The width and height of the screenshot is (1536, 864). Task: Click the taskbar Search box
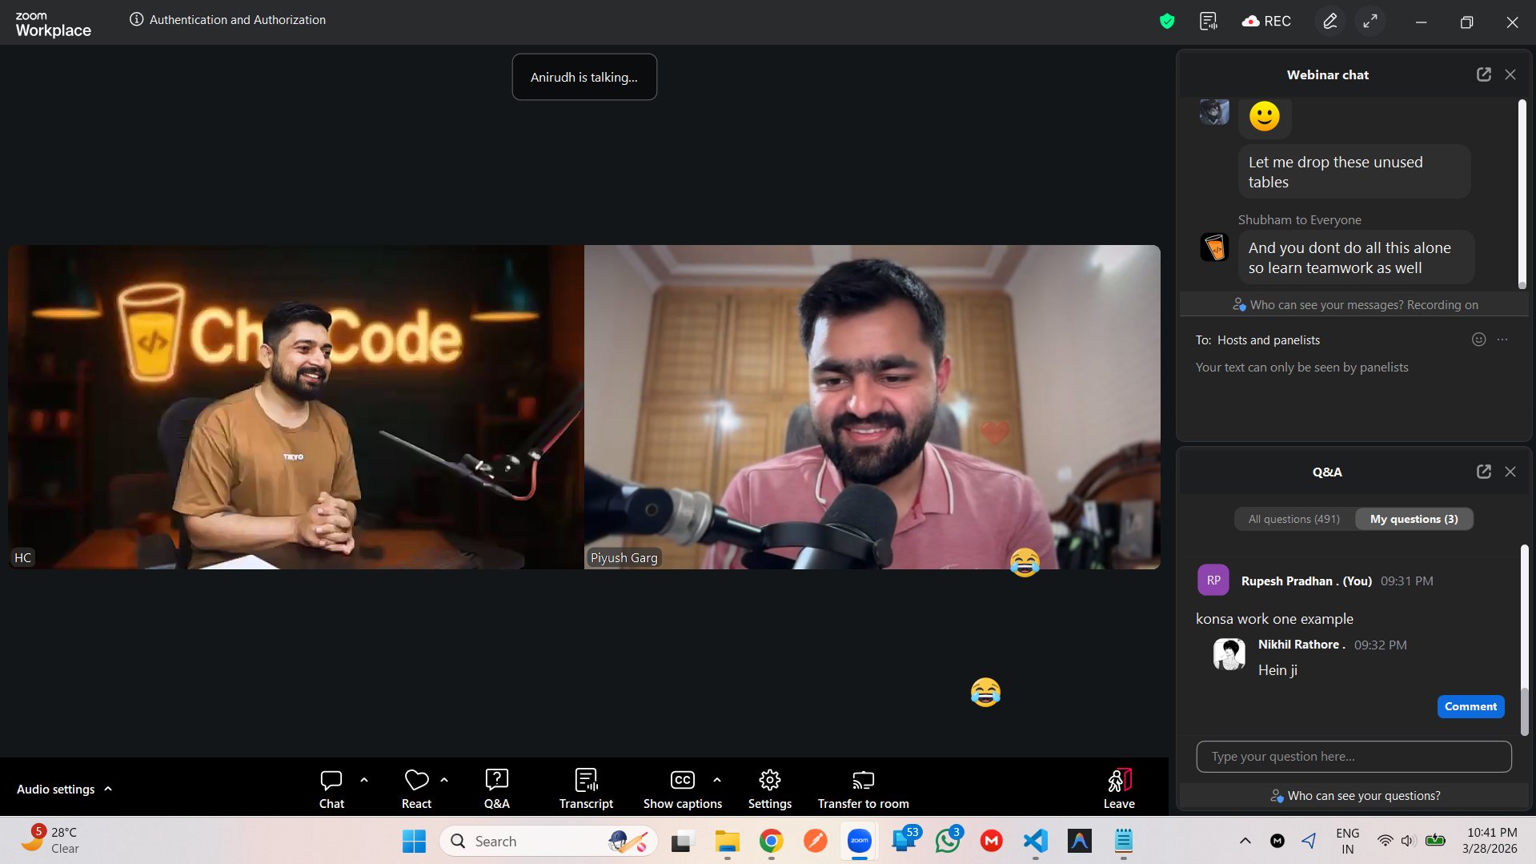(x=548, y=841)
